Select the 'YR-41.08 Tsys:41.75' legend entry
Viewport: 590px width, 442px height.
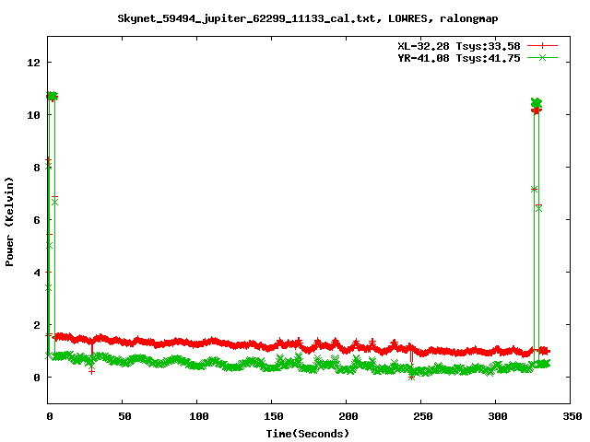pos(459,58)
